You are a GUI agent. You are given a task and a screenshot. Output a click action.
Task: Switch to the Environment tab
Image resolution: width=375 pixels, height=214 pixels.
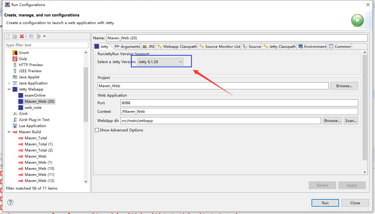coord(312,46)
